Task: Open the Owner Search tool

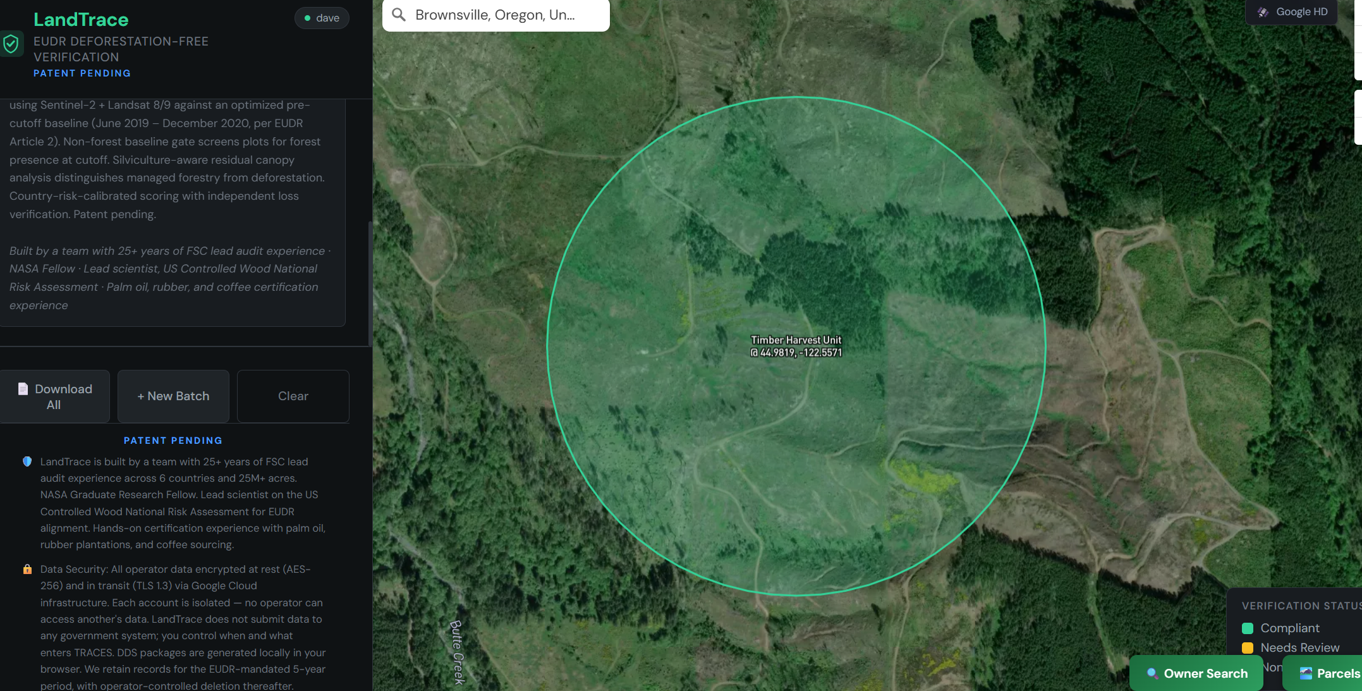Action: [1196, 673]
